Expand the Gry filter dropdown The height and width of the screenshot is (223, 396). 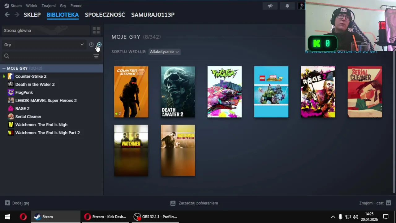(44, 45)
